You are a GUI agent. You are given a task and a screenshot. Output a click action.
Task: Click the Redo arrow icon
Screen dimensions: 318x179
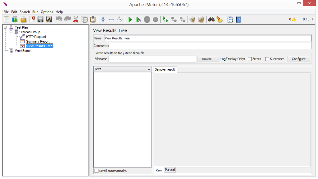pyautogui.click(x=67, y=20)
